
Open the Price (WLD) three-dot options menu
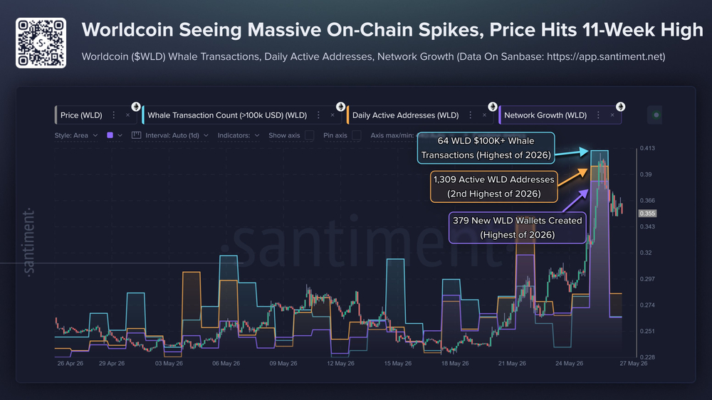click(114, 115)
